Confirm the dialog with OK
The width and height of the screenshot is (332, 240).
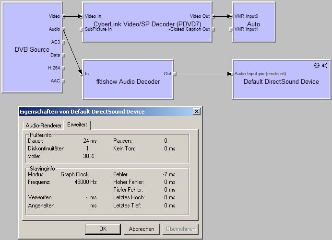click(x=103, y=229)
